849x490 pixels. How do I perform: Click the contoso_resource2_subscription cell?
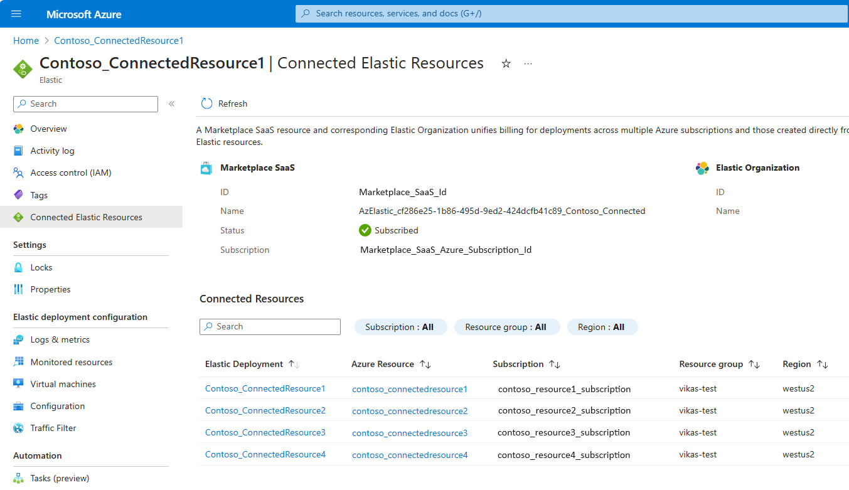[x=564, y=410]
